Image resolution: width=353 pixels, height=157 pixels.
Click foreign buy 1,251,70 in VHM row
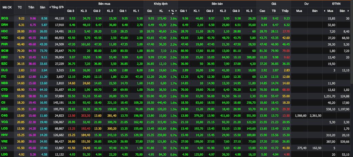[x=329, y=97]
